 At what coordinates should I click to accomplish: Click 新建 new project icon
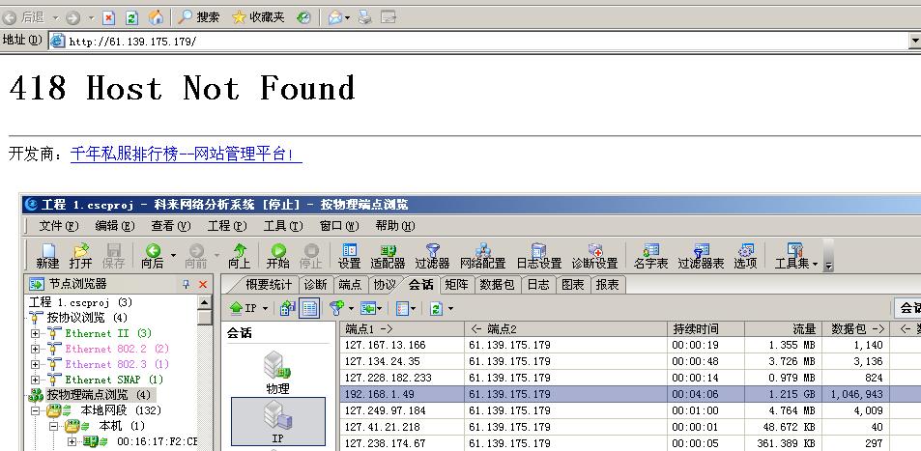[x=47, y=257]
